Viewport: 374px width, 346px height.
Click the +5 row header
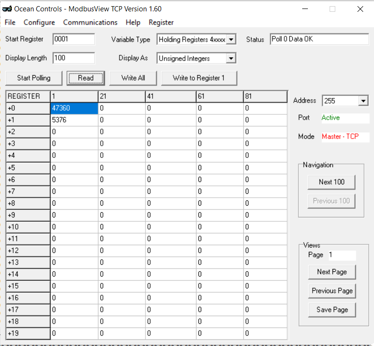(28, 168)
